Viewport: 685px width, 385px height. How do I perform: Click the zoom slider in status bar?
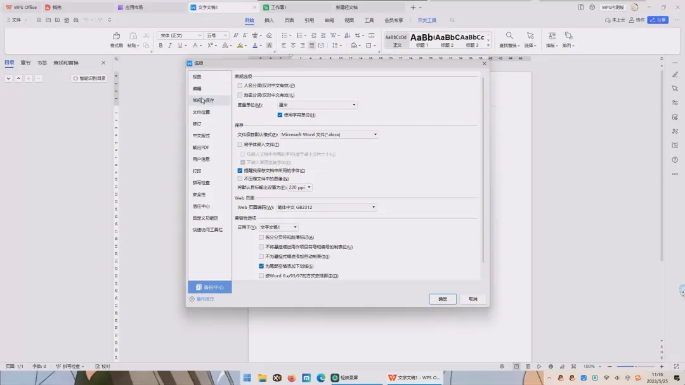pos(636,367)
